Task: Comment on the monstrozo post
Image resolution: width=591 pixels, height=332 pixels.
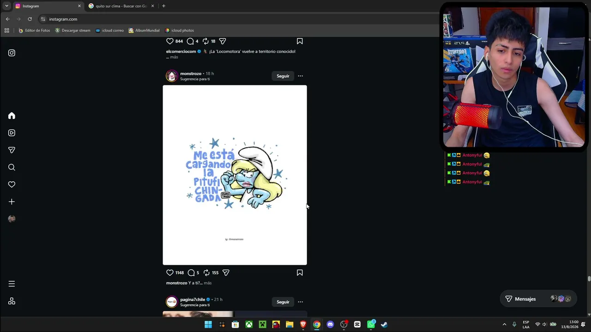Action: [191, 273]
